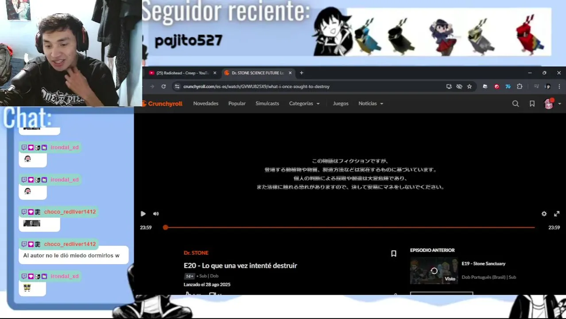The height and width of the screenshot is (319, 566).
Task: Click the crossed-eye tracking protection icon
Action: pos(459,86)
